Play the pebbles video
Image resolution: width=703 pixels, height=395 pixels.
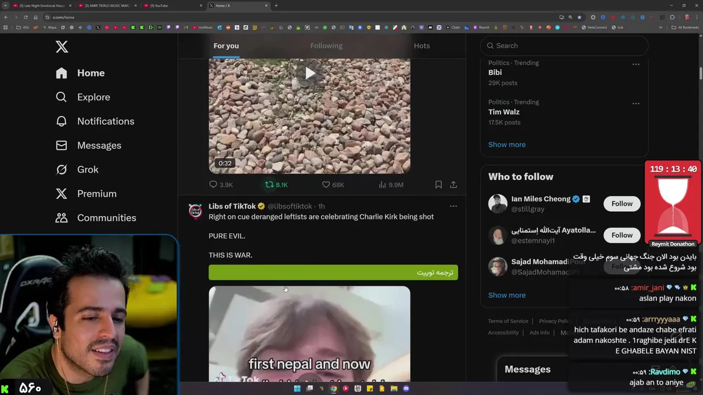coord(310,74)
